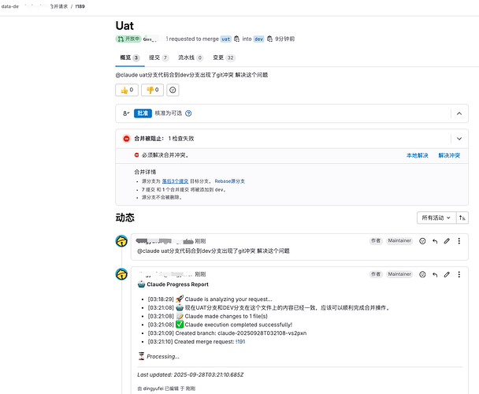Click the !189 breadcrumb item

pos(80,6)
